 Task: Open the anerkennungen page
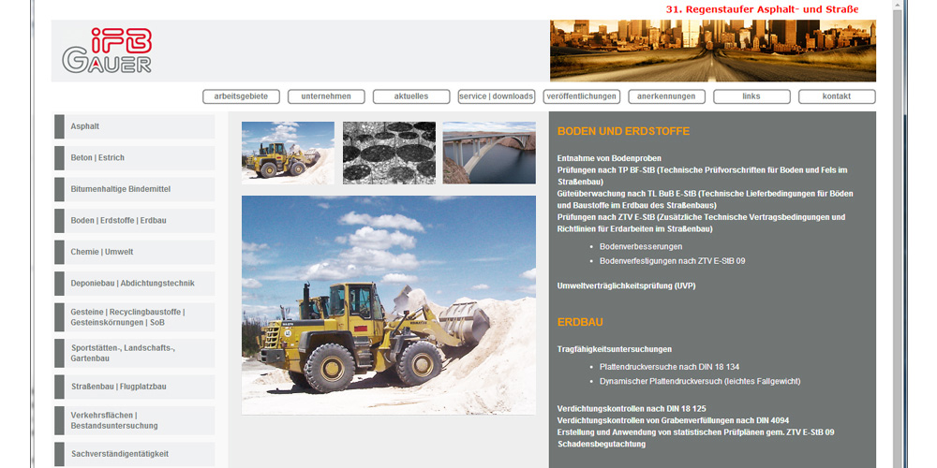pyautogui.click(x=666, y=96)
